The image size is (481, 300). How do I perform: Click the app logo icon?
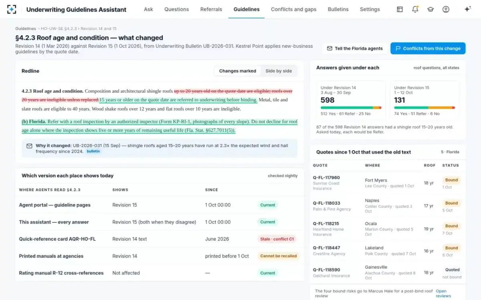12,9
